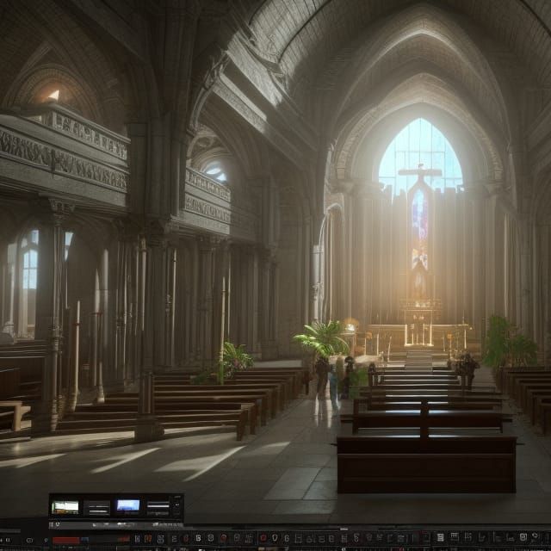The width and height of the screenshot is (551, 551).
Task: Click the grid icon beside the orange bracket icon
Action: (x=160, y=538)
